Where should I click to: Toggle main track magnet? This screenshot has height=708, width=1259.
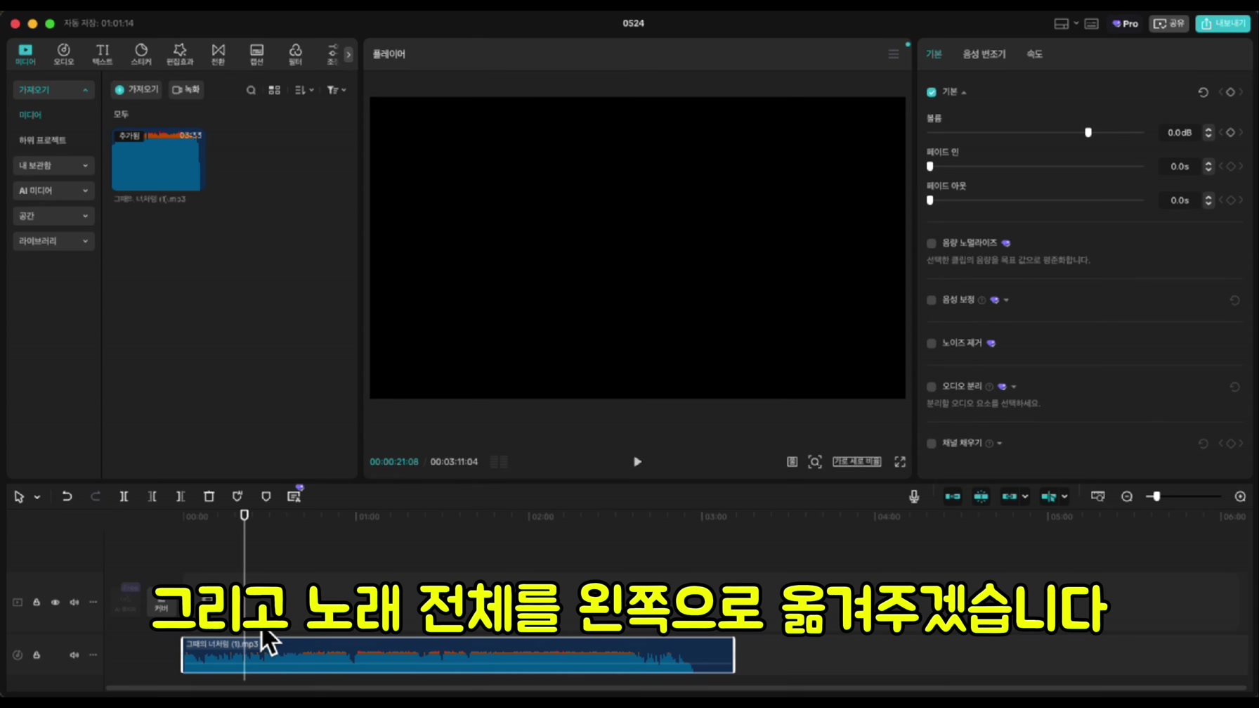tap(953, 496)
